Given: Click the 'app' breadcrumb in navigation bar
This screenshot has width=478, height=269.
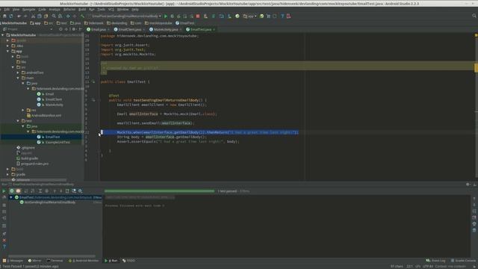Looking at the screenshot, I should click(35, 23).
